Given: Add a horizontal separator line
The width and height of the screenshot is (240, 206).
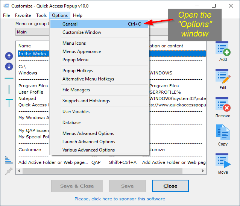Looking at the screenshot, I should [x=9, y=78].
